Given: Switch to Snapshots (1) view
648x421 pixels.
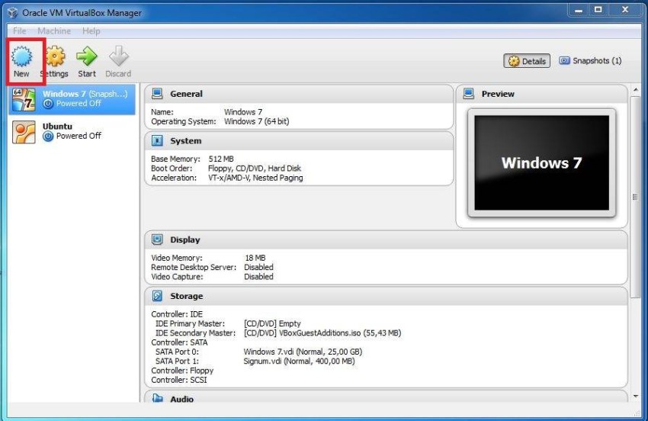Looking at the screenshot, I should [x=590, y=61].
